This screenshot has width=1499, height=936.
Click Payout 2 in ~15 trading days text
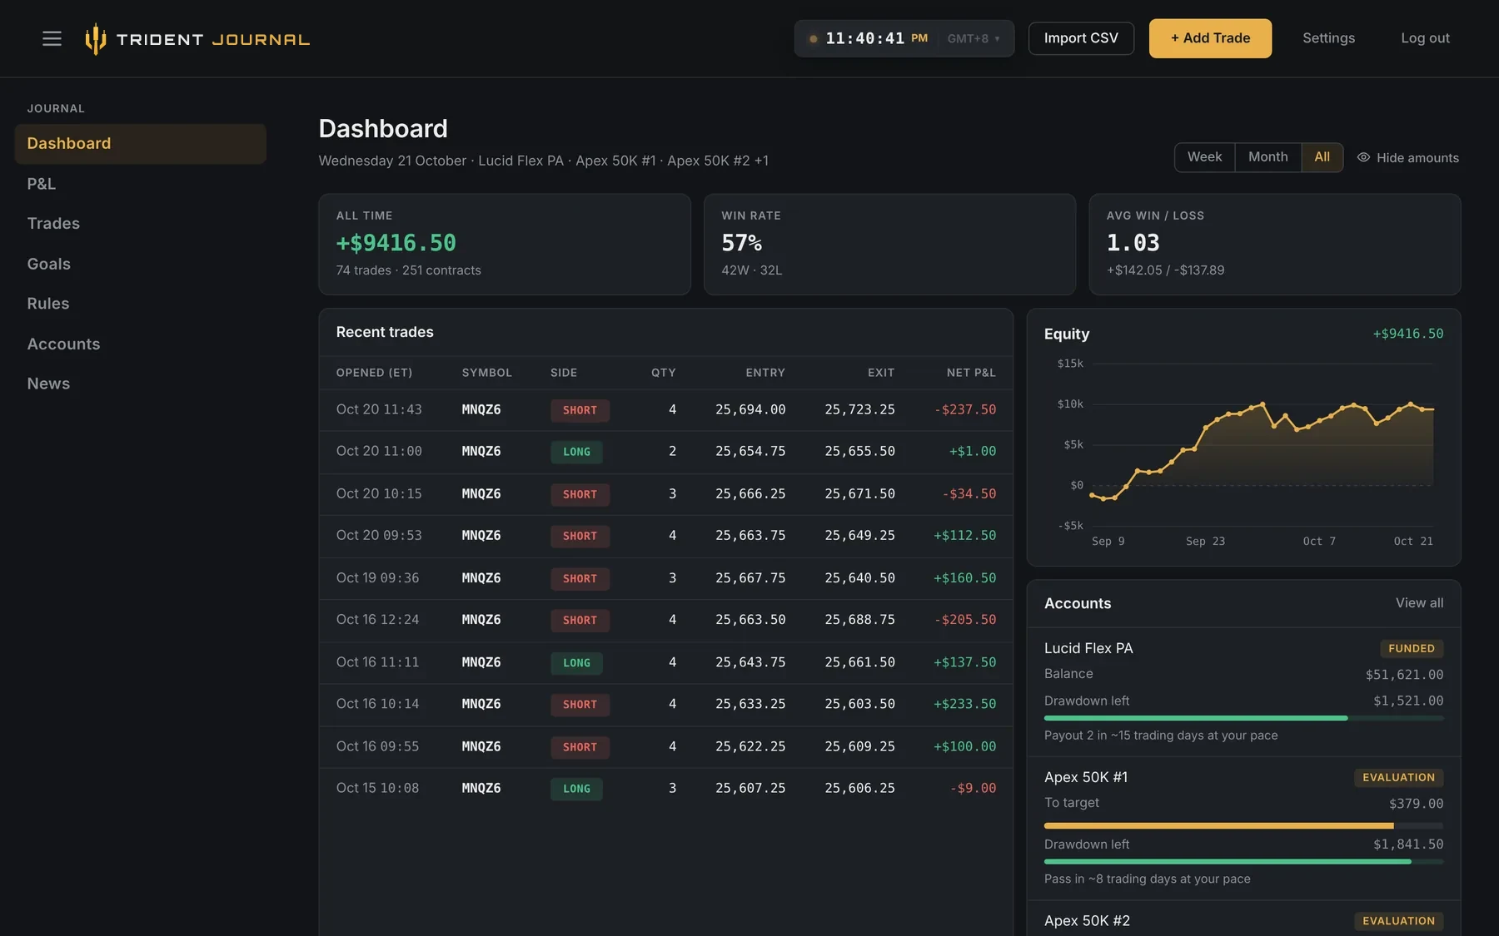(1161, 735)
